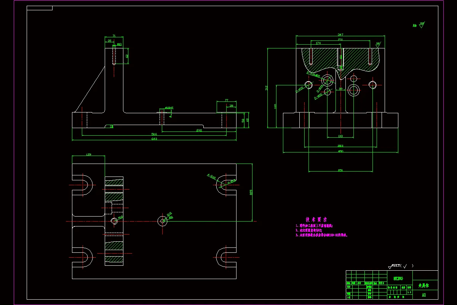This screenshot has width=457, height=305.
Task: Select the center hole circle in plan view
Action: pos(163,220)
